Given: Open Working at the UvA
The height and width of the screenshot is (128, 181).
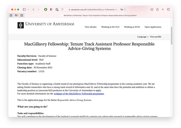Looking at the screenshot, I should coord(110,27).
